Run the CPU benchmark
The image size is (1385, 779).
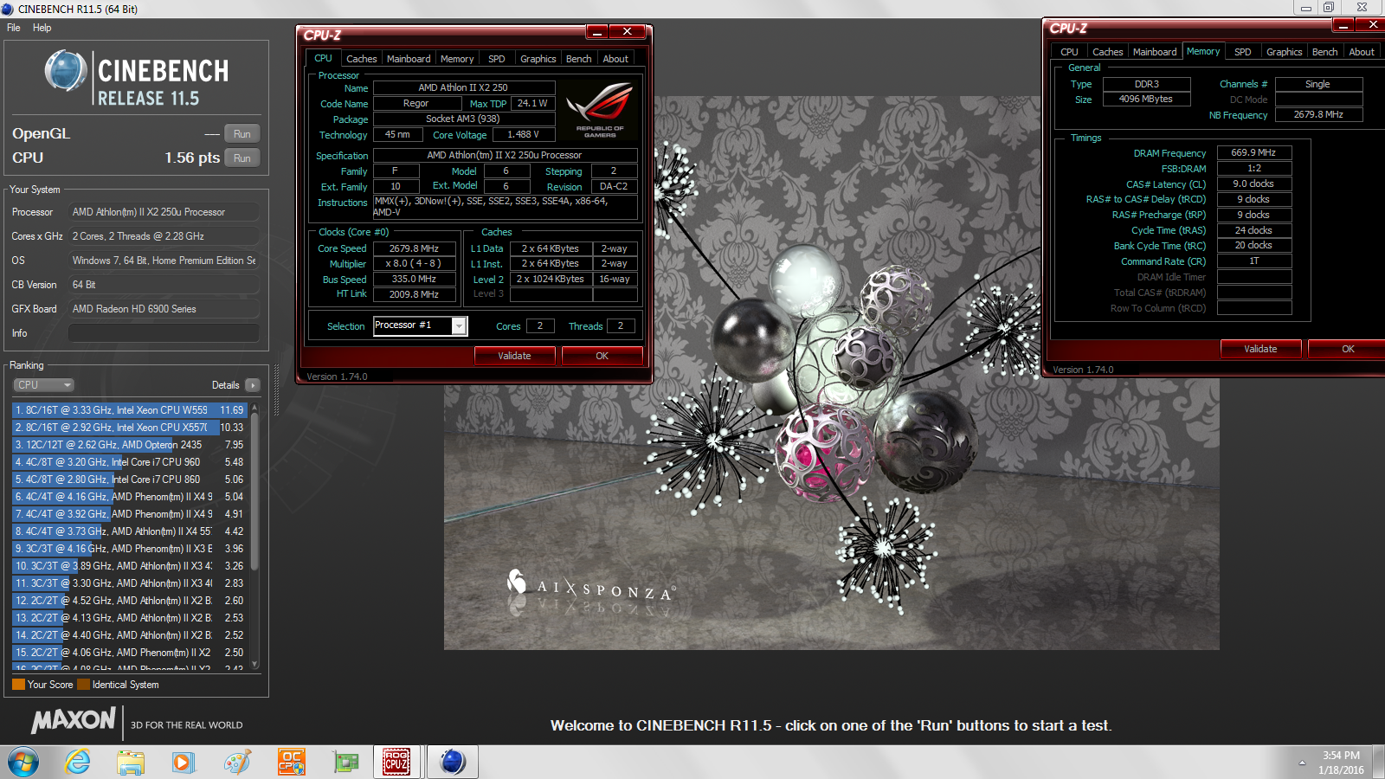pos(242,158)
